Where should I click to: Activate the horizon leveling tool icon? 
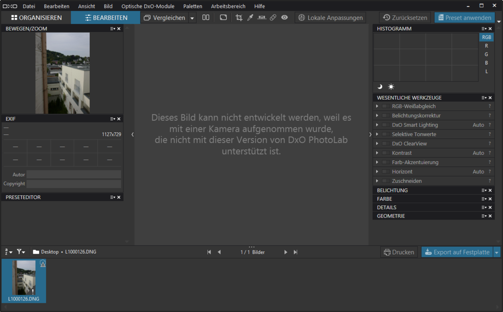(x=262, y=17)
